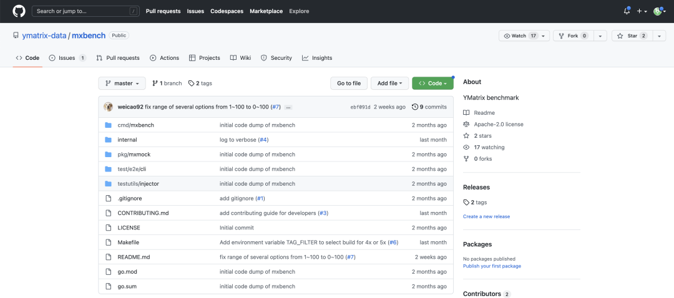Switch to the Issues tab
The image size is (674, 298).
pyautogui.click(x=67, y=58)
